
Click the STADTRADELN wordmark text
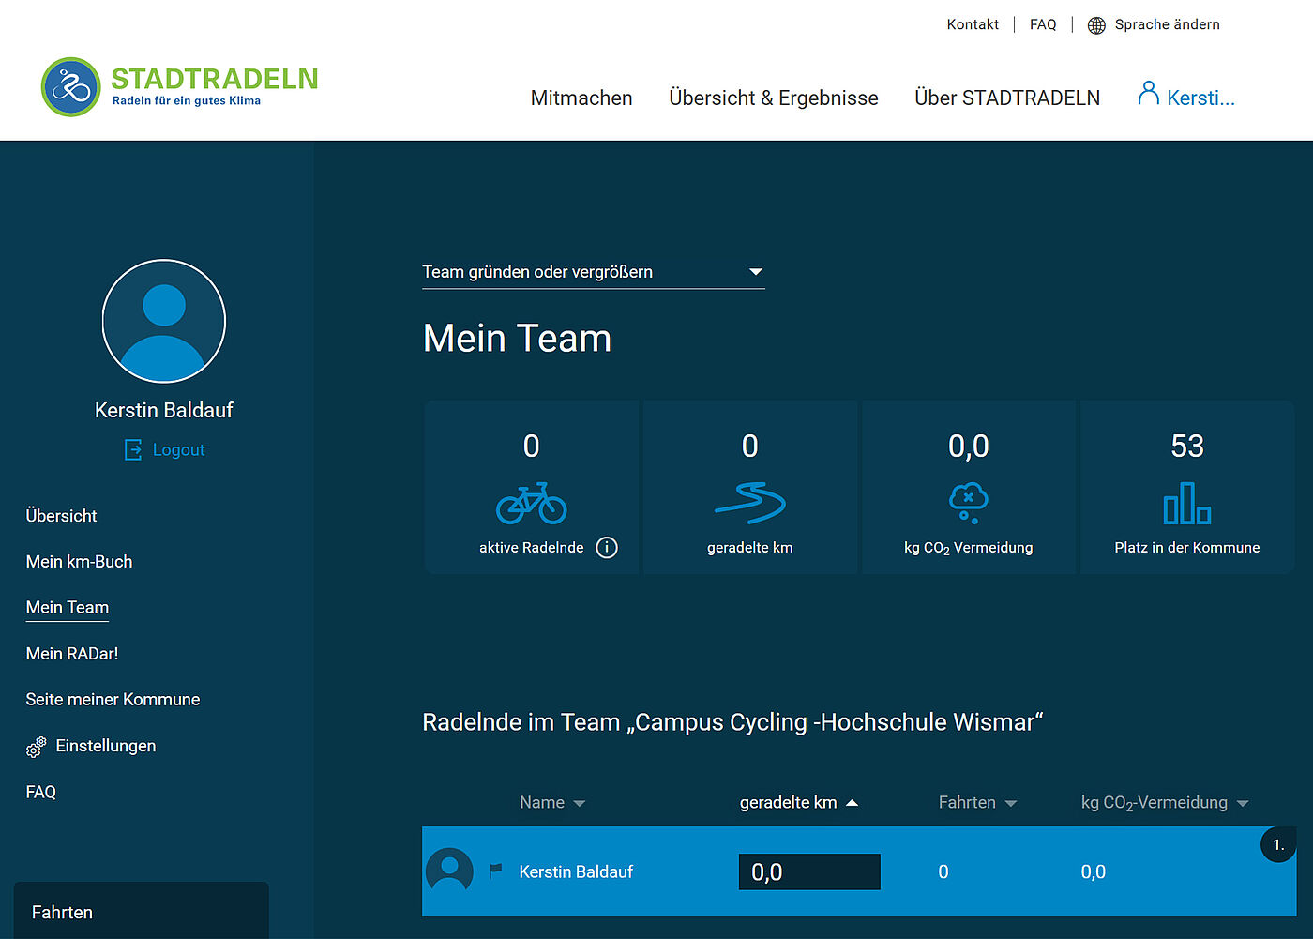click(215, 79)
